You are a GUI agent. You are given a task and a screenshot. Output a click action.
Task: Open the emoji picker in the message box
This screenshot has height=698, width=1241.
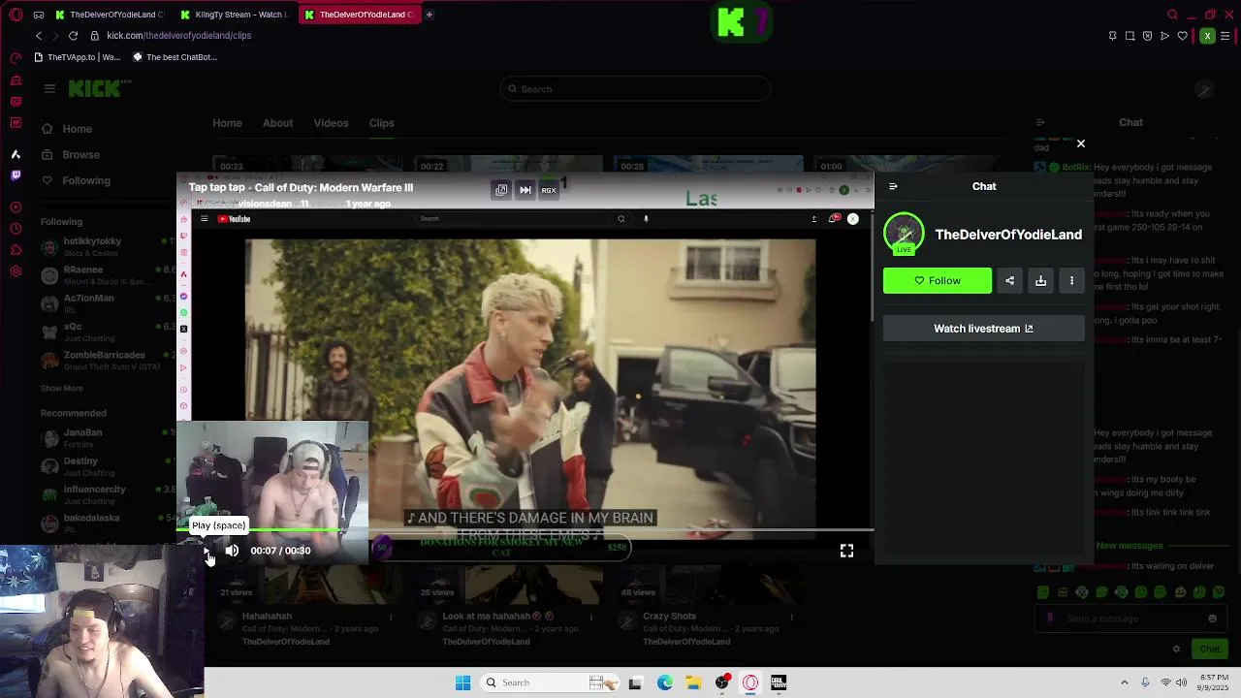click(x=1212, y=619)
